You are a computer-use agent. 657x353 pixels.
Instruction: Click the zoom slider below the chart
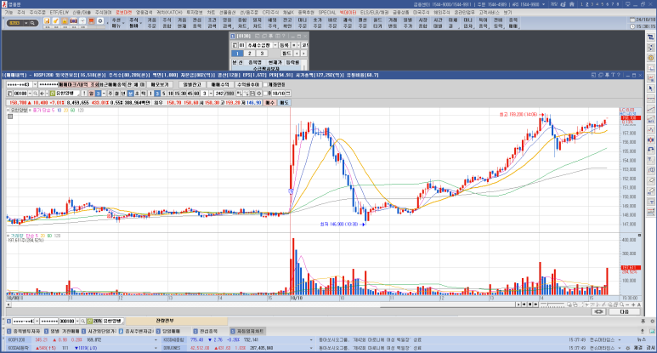pos(554,305)
